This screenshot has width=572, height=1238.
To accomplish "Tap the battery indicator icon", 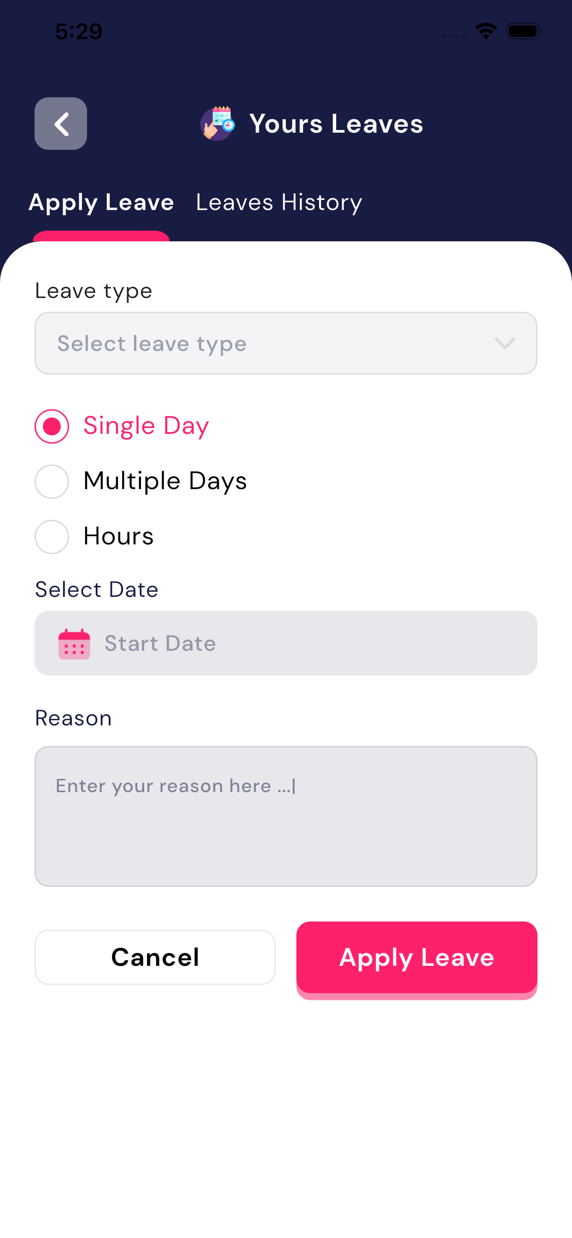I will point(524,31).
